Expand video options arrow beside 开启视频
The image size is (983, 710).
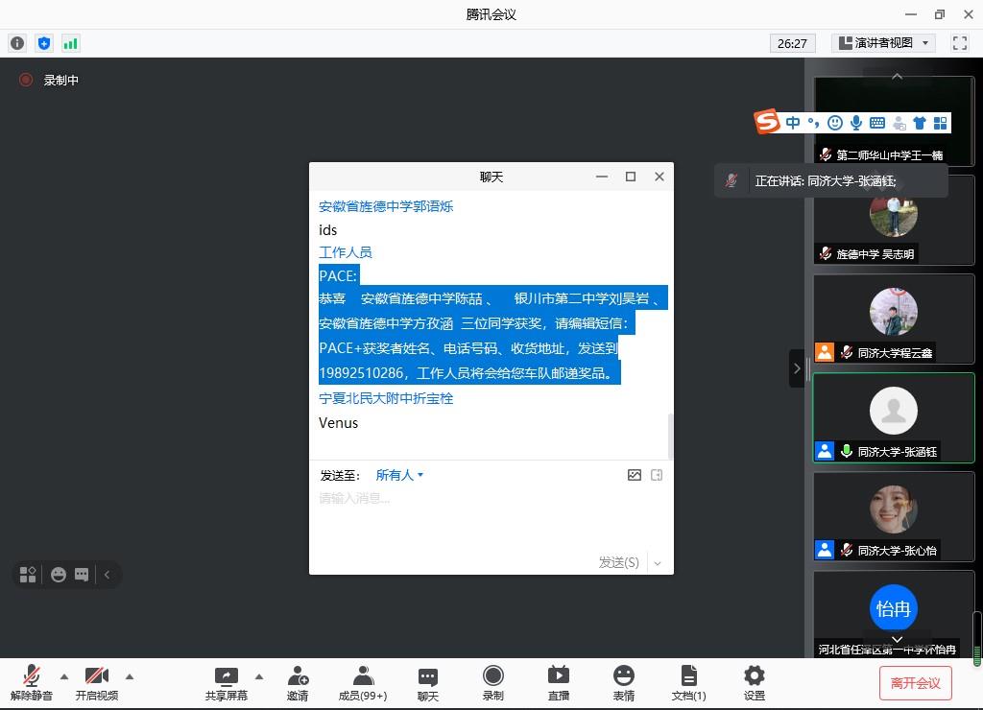(x=130, y=676)
